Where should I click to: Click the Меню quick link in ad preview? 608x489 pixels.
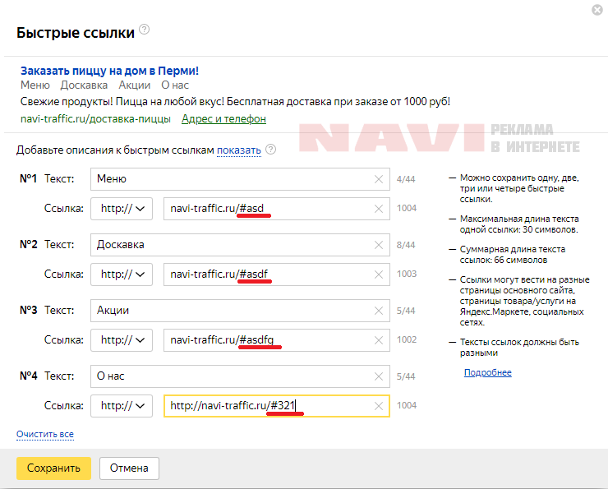click(35, 85)
